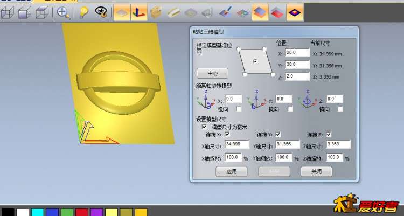Select the paintbrush colour tool icon

point(226,12)
